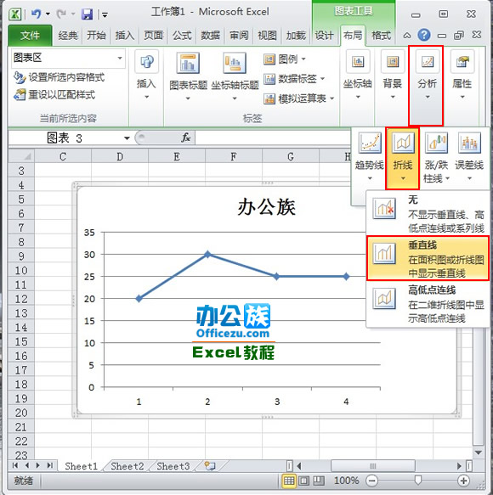493x495 pixels.
Task: Open the 折线 lines menu
Action: click(403, 157)
